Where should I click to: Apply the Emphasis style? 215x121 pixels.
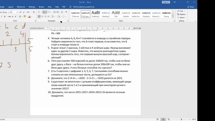[146, 14]
